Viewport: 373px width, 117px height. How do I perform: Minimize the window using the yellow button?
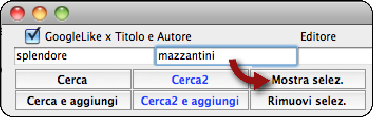click(40, 13)
